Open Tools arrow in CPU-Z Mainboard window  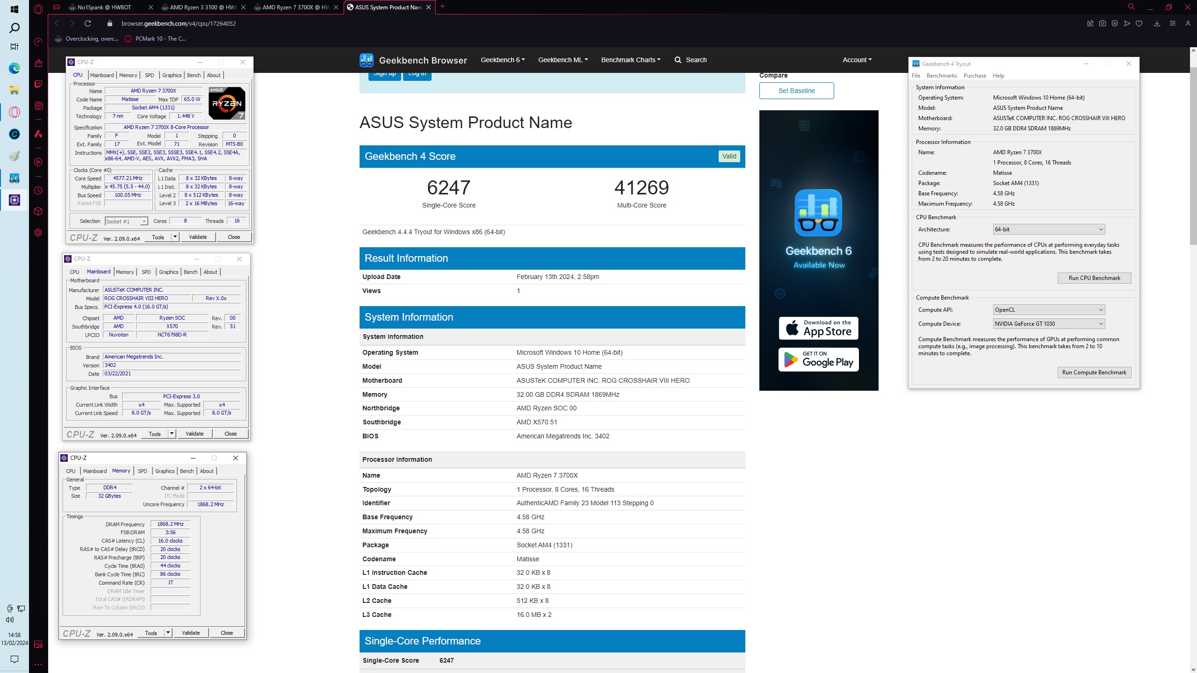[x=172, y=434]
